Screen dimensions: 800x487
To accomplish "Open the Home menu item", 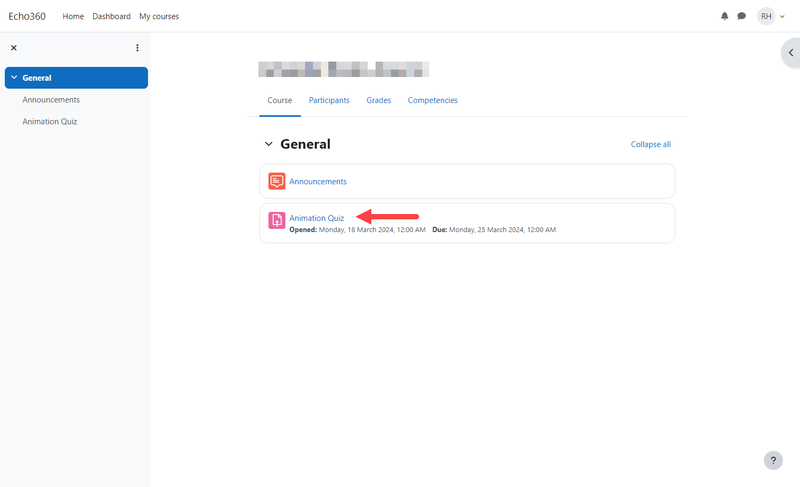I will pos(73,16).
